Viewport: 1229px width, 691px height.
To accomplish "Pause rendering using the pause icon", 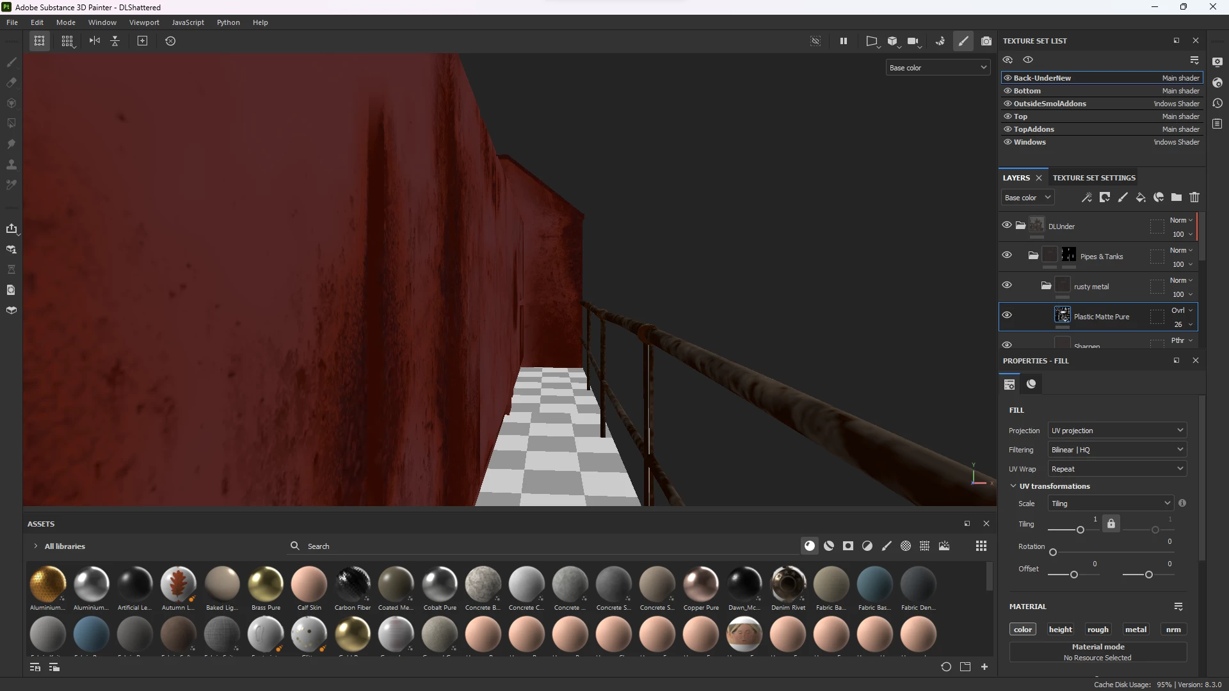I will (844, 41).
